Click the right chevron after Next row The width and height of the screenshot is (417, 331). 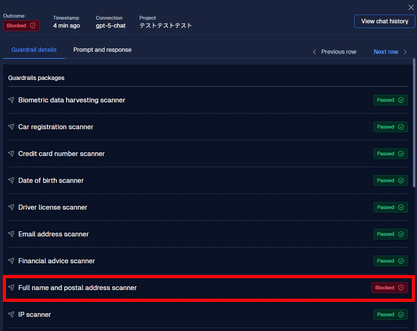pos(405,52)
